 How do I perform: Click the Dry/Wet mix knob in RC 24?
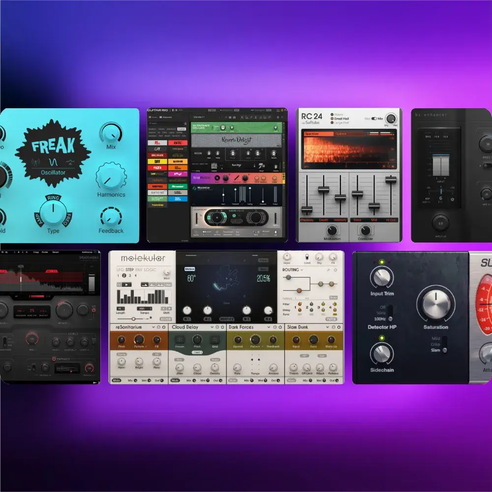click(x=391, y=119)
